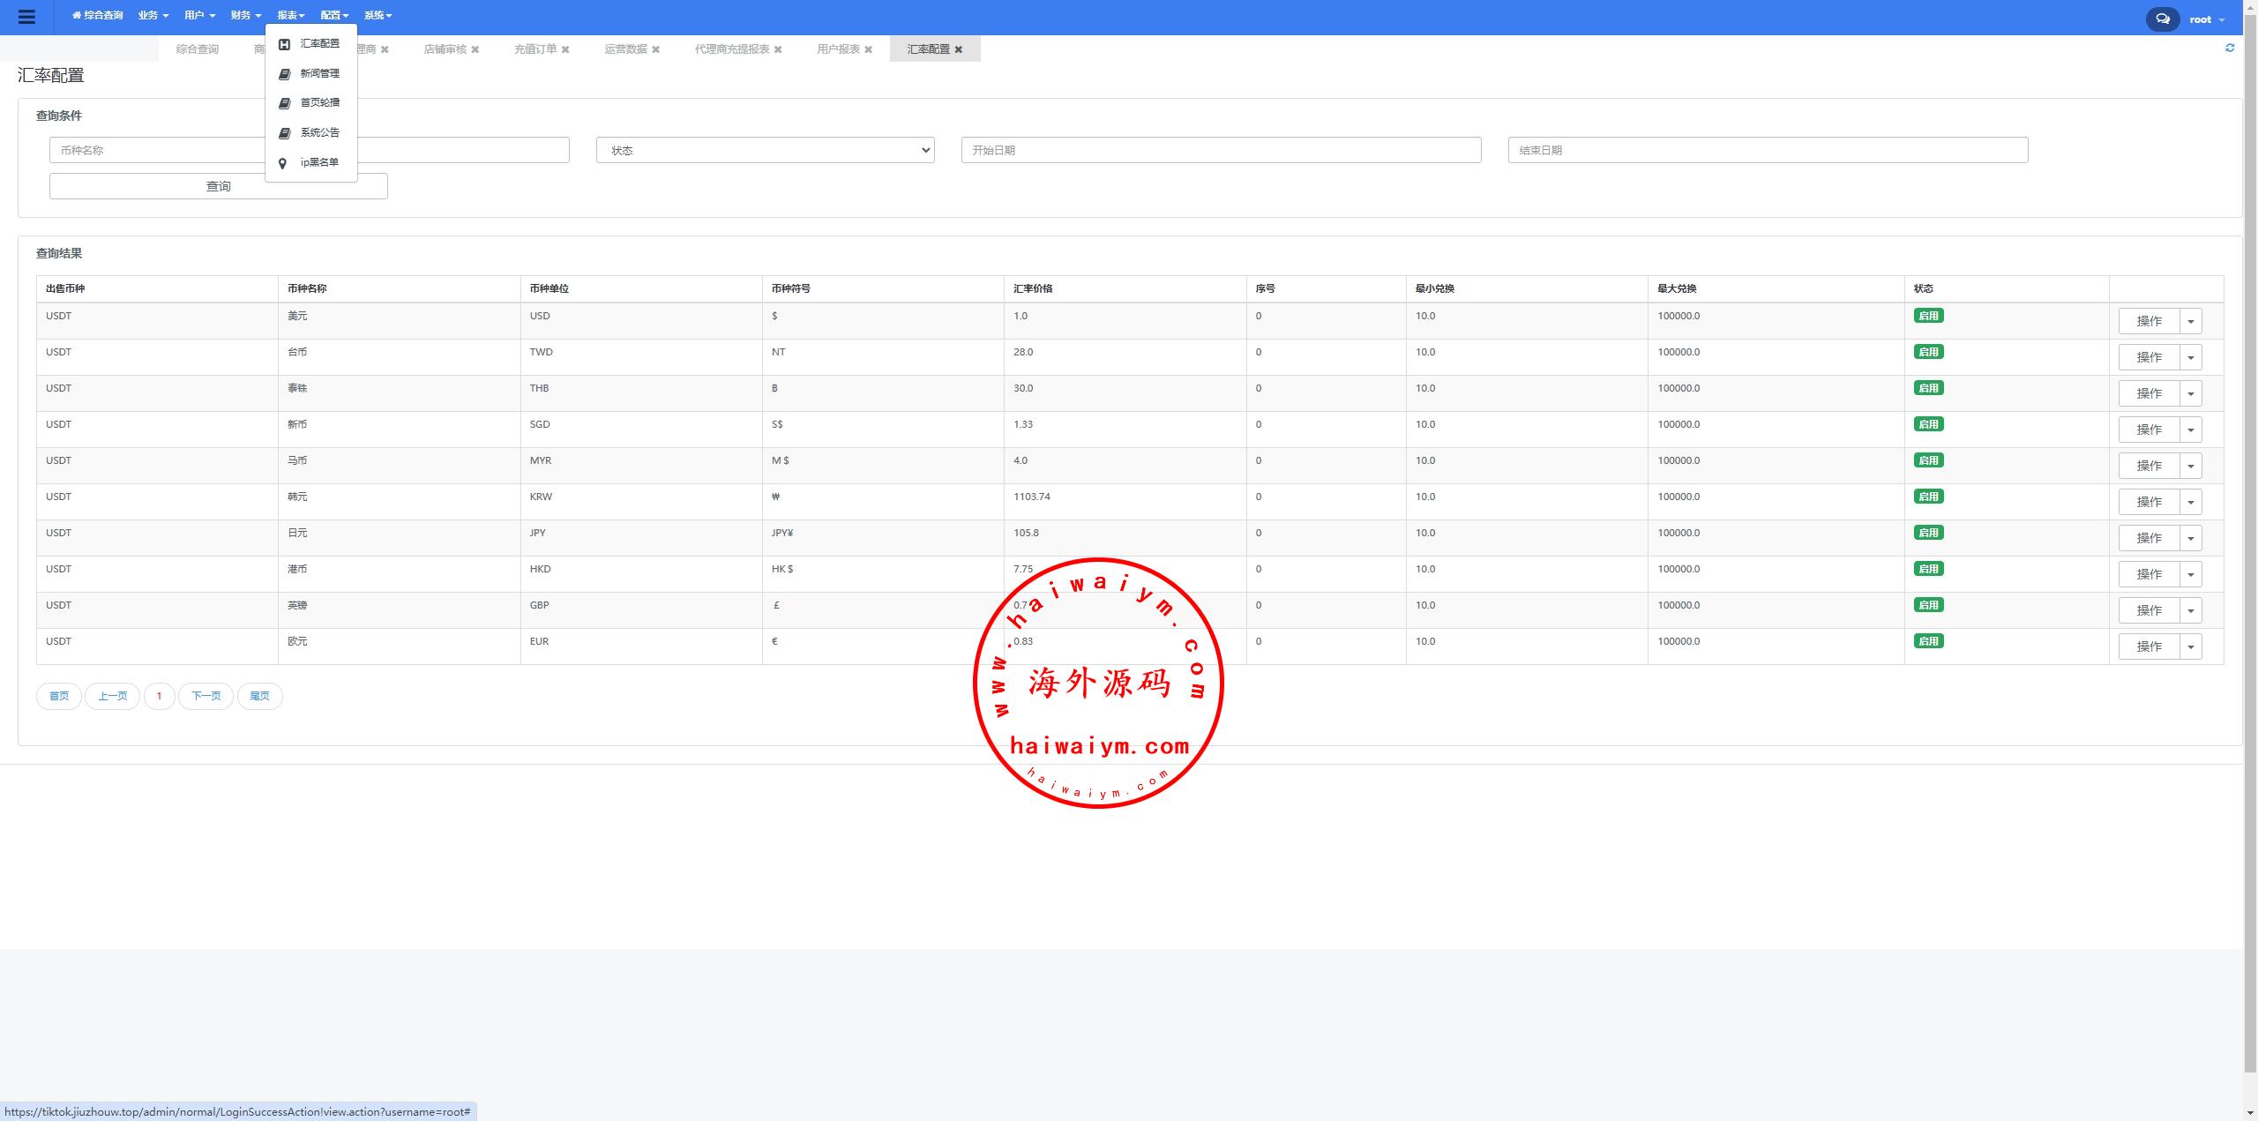Image resolution: width=2258 pixels, height=1121 pixels.
Task: Go to 下一页 in pagination
Action: (x=206, y=696)
